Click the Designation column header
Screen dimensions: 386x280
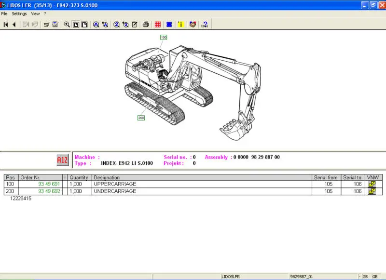[x=202, y=177]
